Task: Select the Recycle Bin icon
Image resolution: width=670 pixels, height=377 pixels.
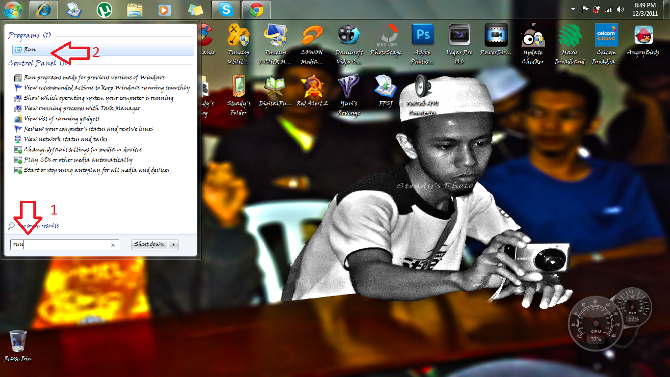Action: (18, 346)
